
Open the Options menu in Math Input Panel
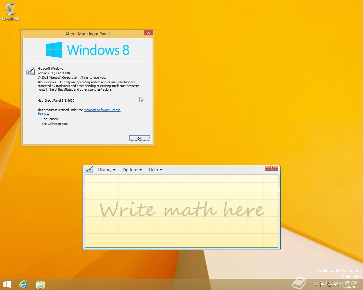[x=132, y=170]
